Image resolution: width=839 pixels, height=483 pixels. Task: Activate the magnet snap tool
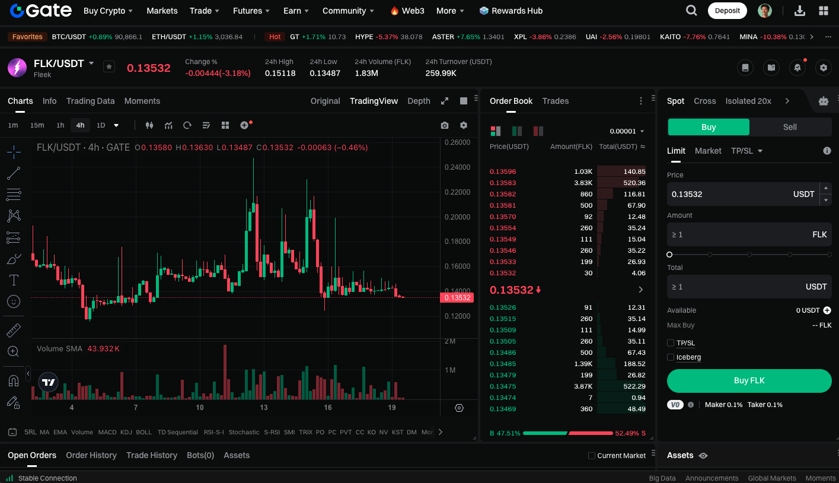coord(14,380)
